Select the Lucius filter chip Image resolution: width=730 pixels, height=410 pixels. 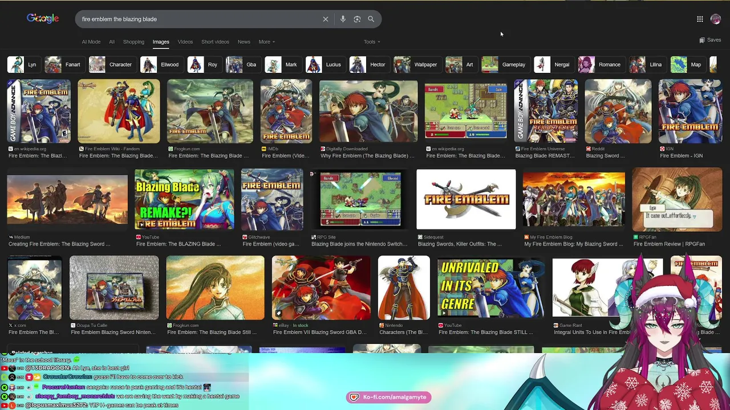pos(325,64)
